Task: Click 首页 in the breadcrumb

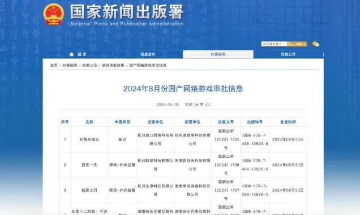Action: click(x=54, y=65)
